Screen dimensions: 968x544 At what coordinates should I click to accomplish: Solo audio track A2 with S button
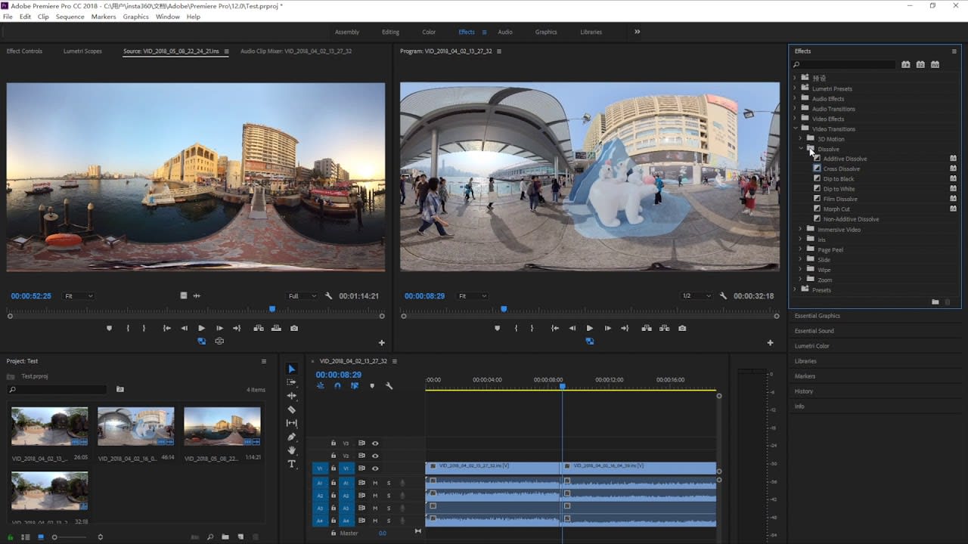pyautogui.click(x=389, y=496)
